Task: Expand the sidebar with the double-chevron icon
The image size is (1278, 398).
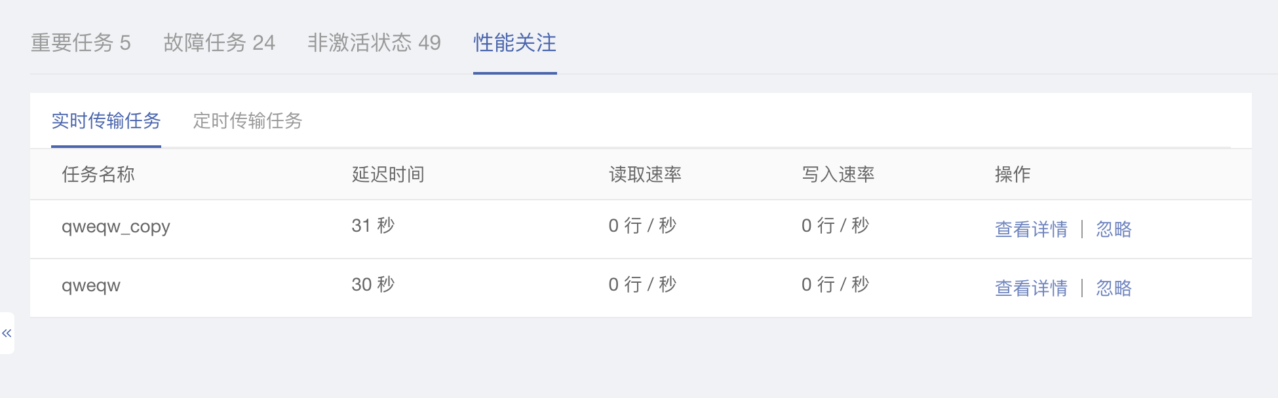Action: click(7, 333)
